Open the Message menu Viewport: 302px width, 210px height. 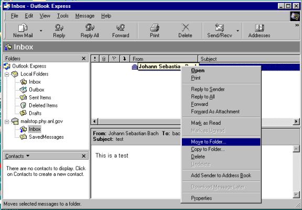point(85,16)
